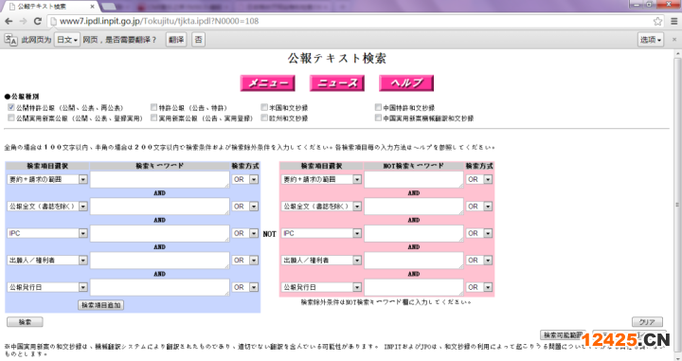Click the pink メニュー button
The image size is (682, 361).
(267, 83)
